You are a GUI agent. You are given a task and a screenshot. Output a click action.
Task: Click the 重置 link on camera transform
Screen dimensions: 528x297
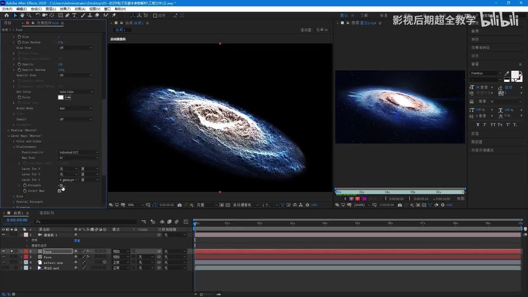[x=77, y=240]
